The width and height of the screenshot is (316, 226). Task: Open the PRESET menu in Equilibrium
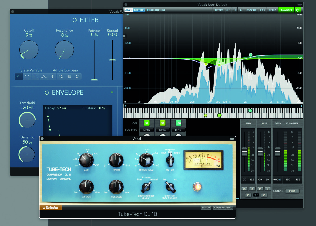tap(219, 10)
